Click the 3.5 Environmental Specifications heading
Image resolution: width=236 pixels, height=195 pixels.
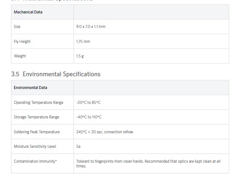(x=56, y=74)
